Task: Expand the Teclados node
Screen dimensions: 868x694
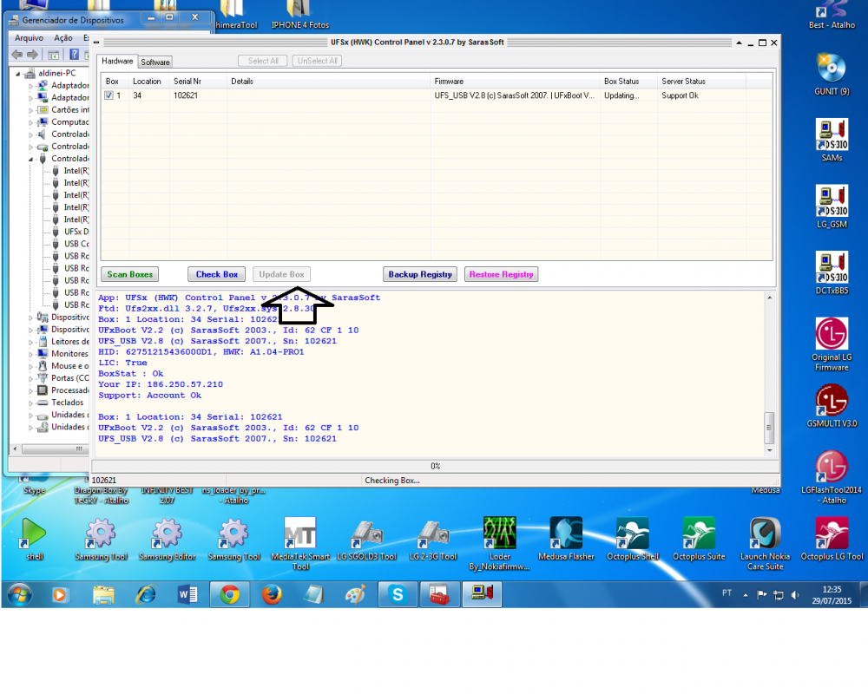Action: click(31, 403)
